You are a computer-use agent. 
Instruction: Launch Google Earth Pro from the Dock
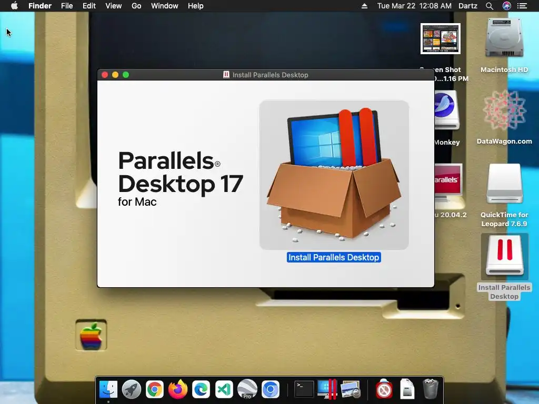click(247, 390)
